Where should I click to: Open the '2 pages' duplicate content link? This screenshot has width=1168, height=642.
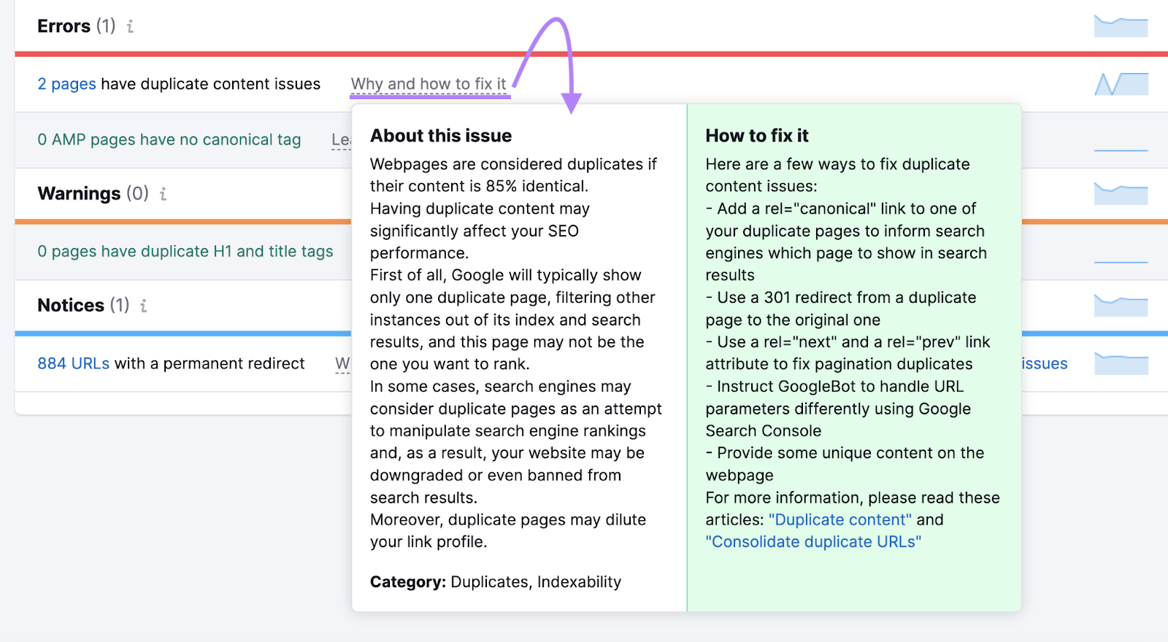[66, 84]
